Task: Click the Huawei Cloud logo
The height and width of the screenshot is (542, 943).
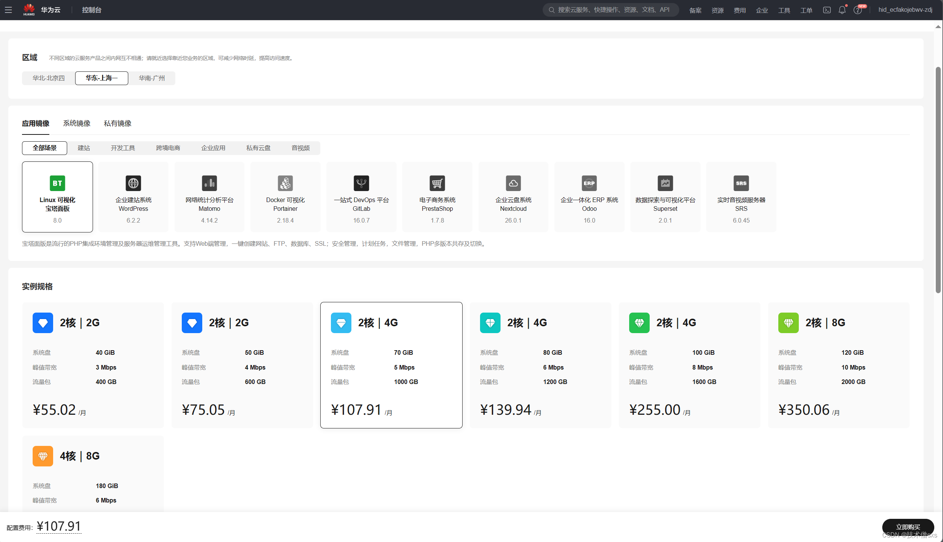Action: tap(42, 10)
